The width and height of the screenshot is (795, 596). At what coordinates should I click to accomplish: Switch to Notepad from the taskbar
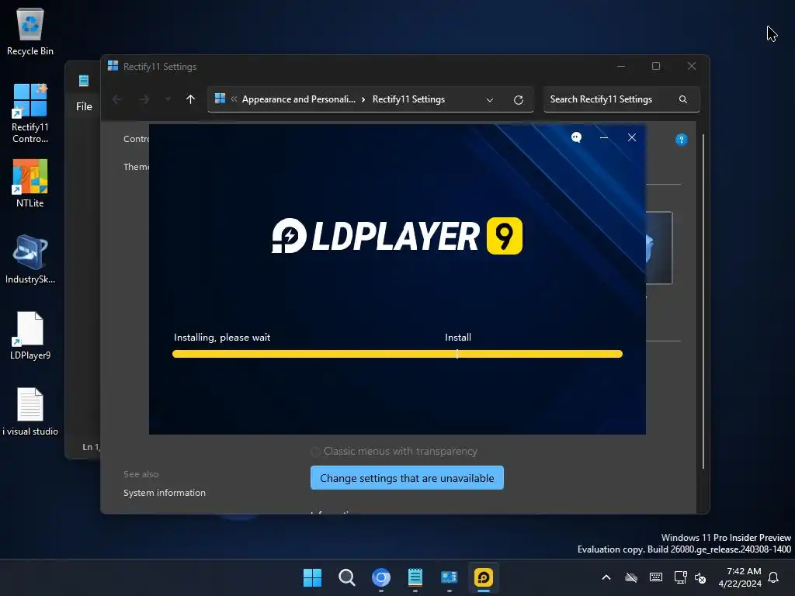(415, 577)
